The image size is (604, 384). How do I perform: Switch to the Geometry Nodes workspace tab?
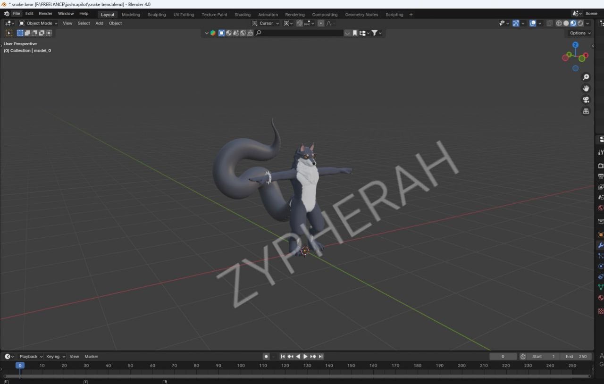pyautogui.click(x=361, y=15)
